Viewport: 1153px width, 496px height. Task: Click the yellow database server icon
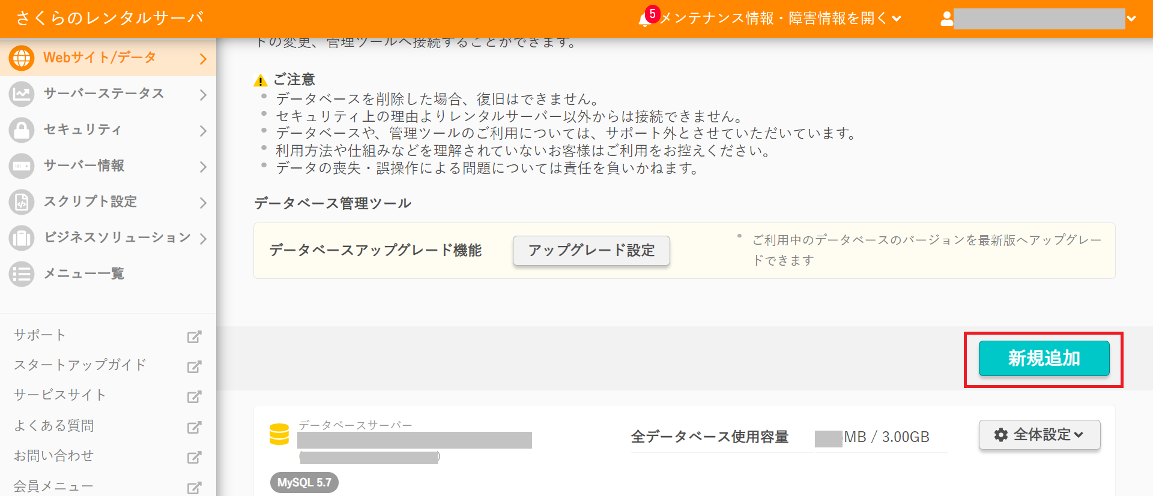click(x=279, y=434)
